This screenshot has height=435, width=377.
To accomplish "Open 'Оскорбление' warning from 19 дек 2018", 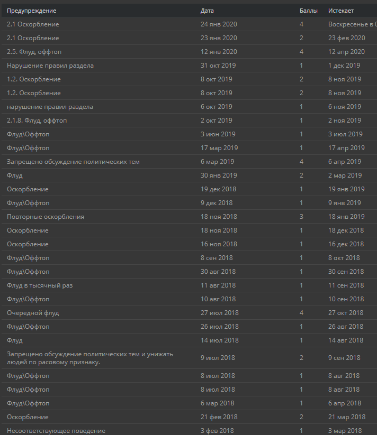I will (28, 189).
